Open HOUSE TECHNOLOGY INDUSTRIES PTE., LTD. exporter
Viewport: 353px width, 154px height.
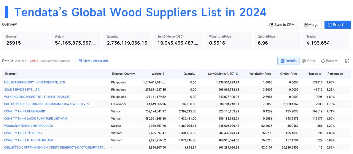[x=35, y=82]
